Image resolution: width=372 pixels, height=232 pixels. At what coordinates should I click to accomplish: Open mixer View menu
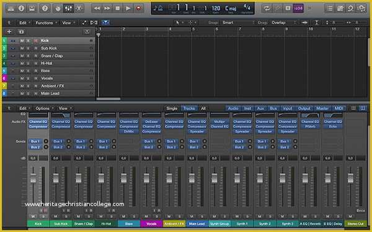tap(64, 108)
